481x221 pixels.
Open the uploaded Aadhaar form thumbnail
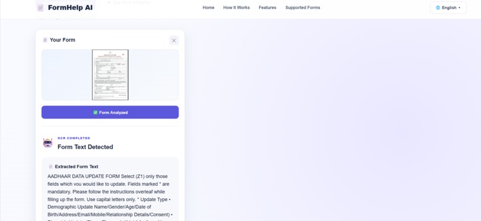(110, 74)
